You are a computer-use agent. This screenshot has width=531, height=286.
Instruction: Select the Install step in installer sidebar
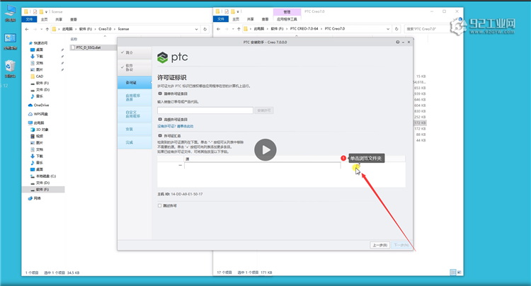(135, 129)
